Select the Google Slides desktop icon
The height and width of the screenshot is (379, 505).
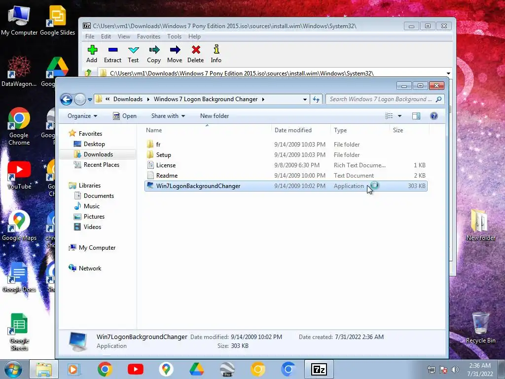pos(57,21)
